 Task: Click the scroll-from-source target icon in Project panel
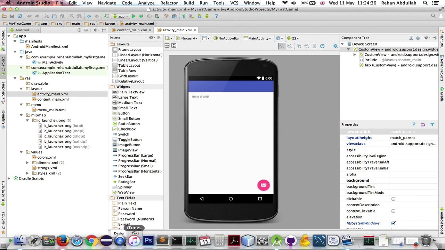tap(79, 30)
